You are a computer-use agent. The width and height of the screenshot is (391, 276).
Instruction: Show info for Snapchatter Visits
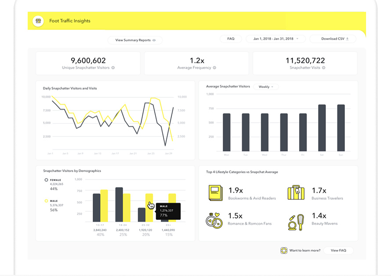323,68
